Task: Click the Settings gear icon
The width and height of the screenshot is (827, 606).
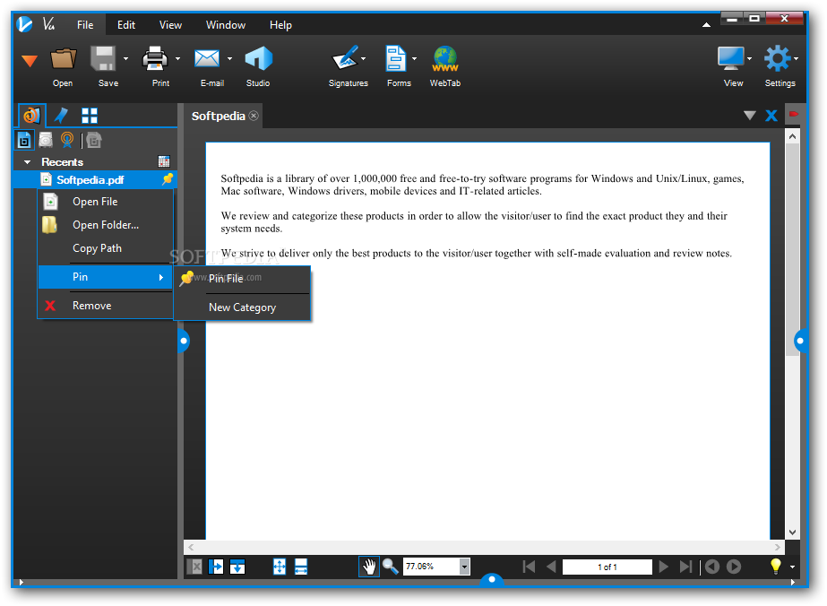Action: (x=778, y=58)
